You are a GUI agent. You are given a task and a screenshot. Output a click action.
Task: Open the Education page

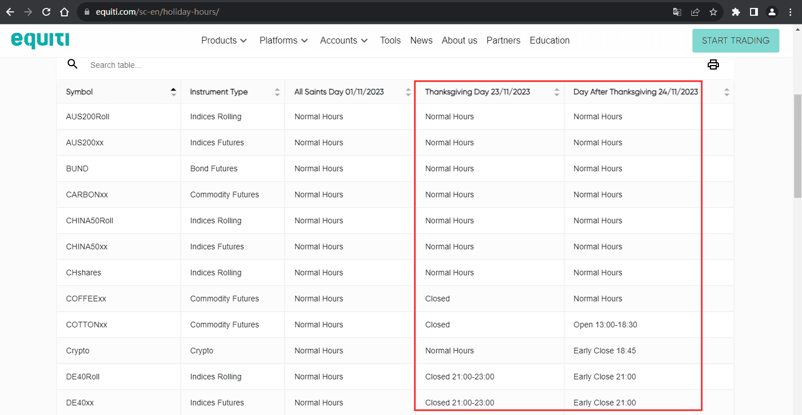(x=550, y=40)
